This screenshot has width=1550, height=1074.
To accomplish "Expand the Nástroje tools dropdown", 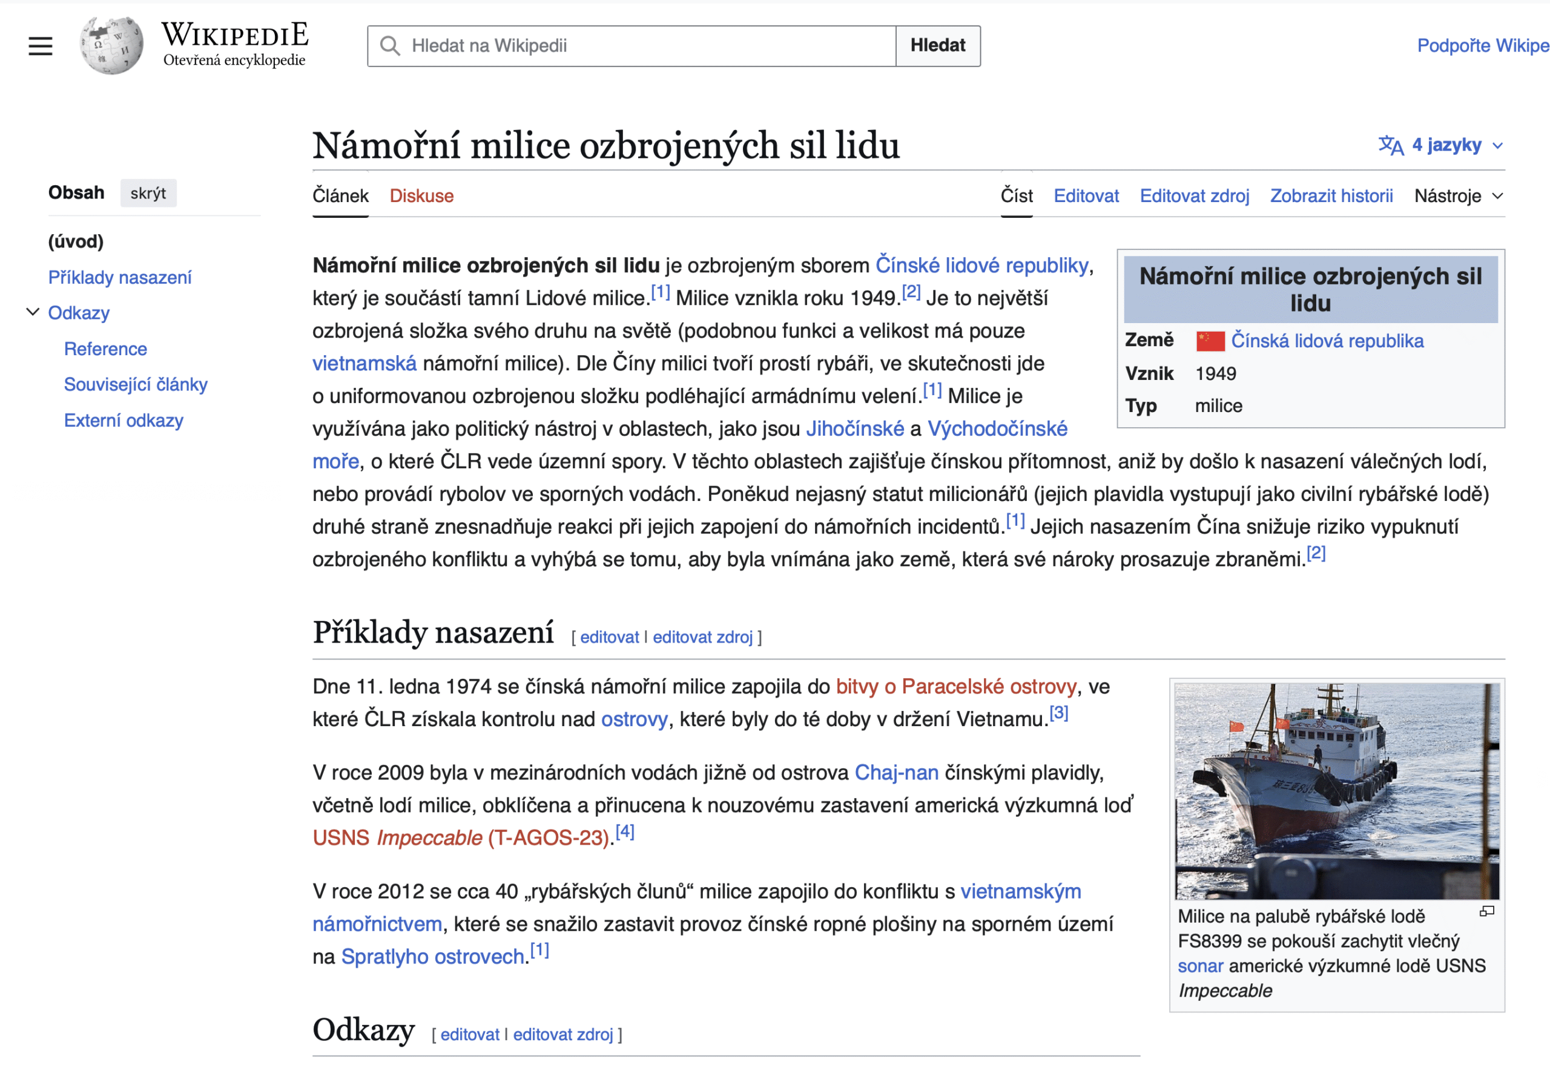I will point(1458,196).
